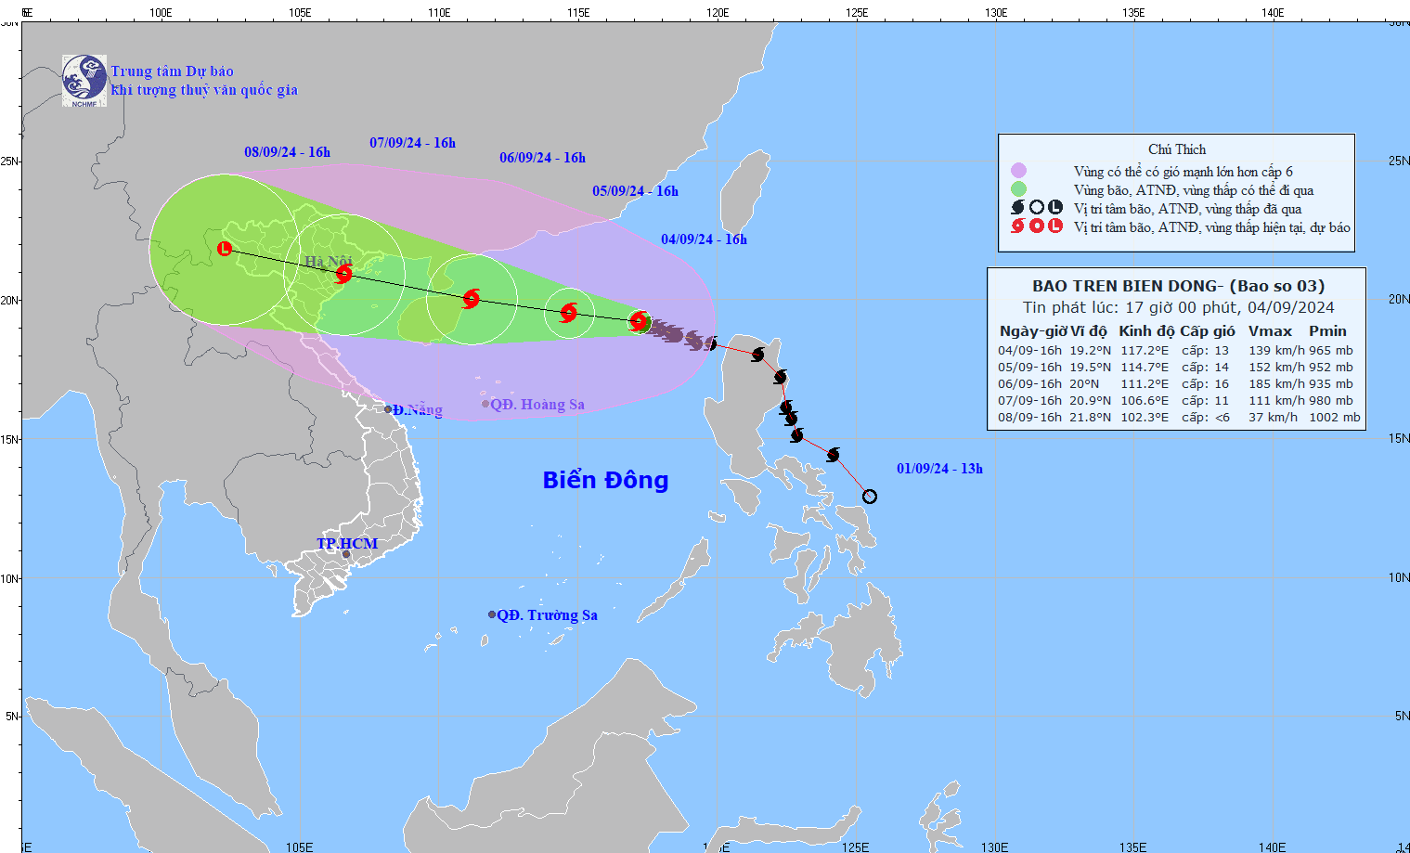Click the "Vmax" column header
This screenshot has height=853, width=1410.
(x=1271, y=331)
